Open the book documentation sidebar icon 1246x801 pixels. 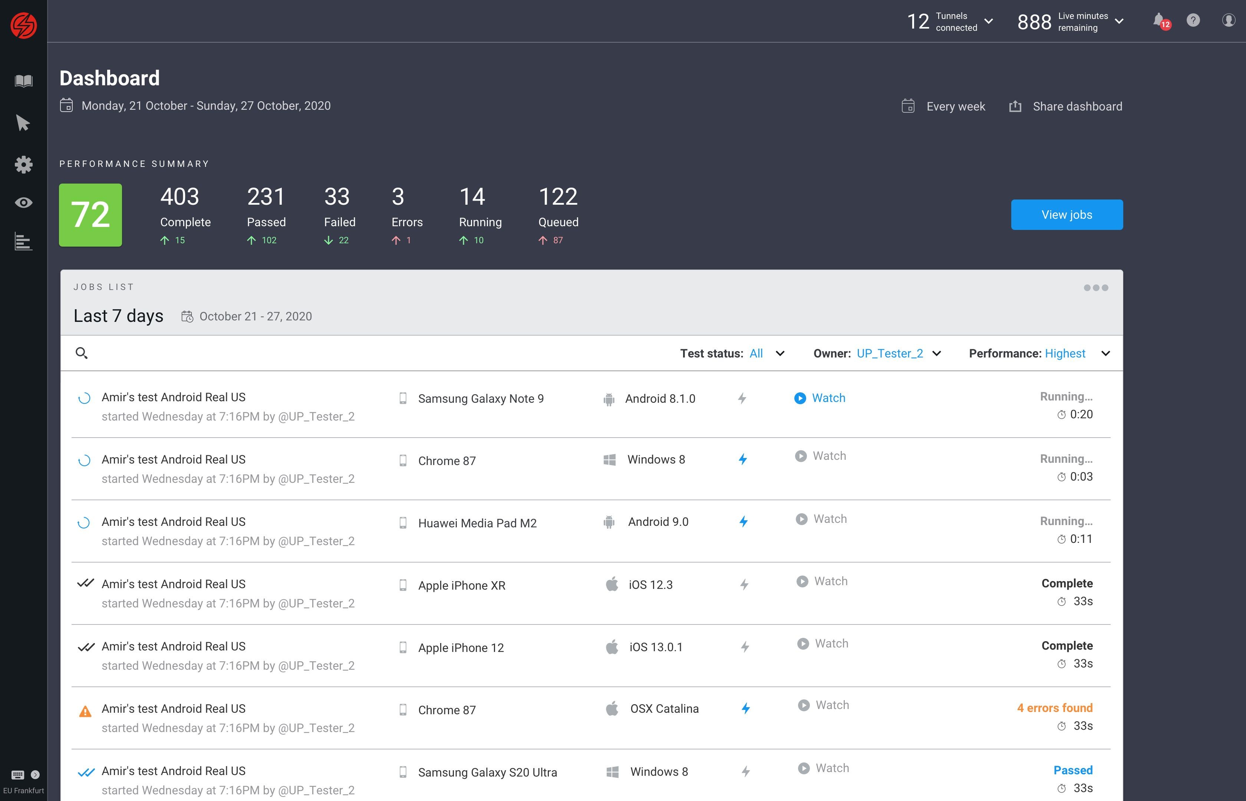click(x=23, y=80)
